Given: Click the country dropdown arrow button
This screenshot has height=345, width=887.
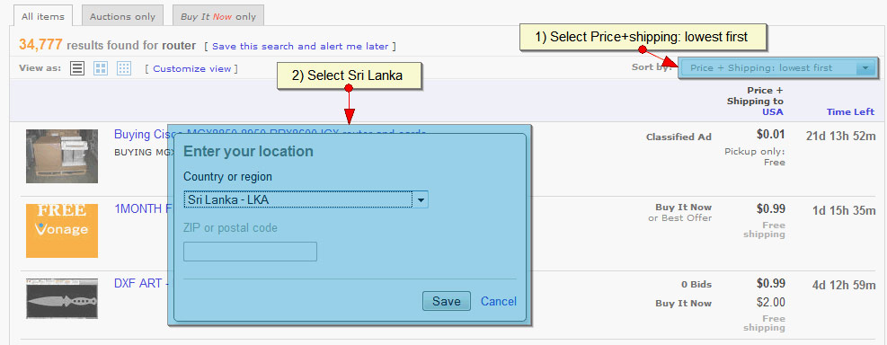Looking at the screenshot, I should tap(421, 199).
